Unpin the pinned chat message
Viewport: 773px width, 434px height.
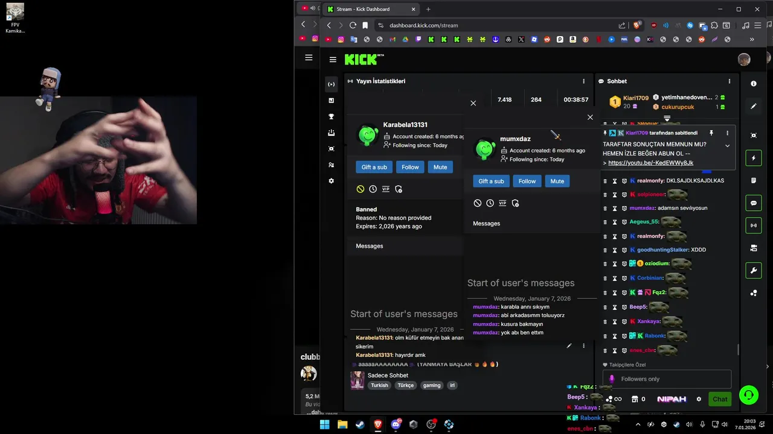711,133
